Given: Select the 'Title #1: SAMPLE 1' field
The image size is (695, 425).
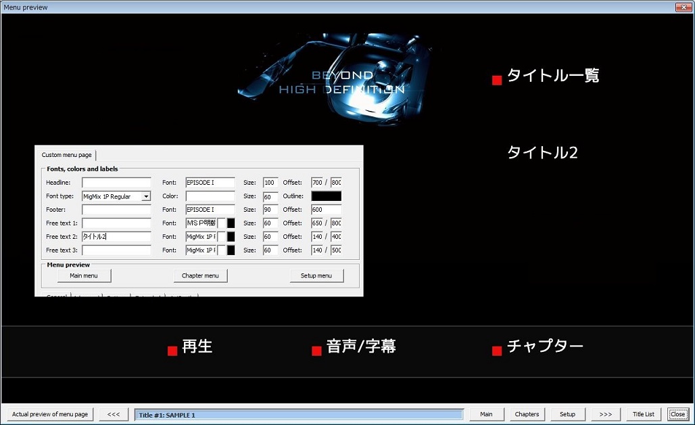Looking at the screenshot, I should pyautogui.click(x=299, y=415).
